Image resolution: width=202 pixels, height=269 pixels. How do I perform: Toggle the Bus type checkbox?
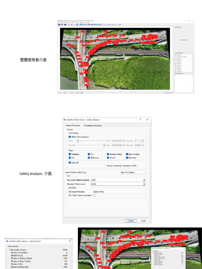70,158
